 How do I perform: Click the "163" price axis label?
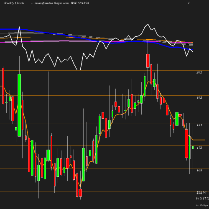[199, 170]
